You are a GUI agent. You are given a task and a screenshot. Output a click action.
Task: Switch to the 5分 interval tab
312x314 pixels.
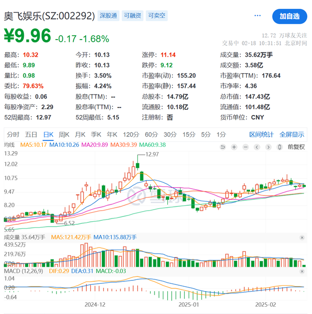(206, 135)
